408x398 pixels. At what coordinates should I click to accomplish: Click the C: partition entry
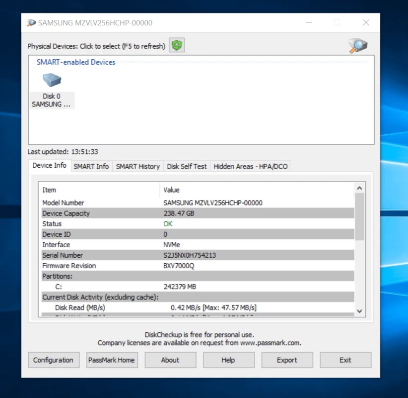click(x=59, y=287)
